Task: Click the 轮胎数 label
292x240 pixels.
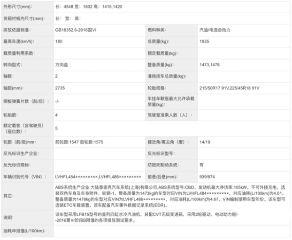Action: (11, 115)
